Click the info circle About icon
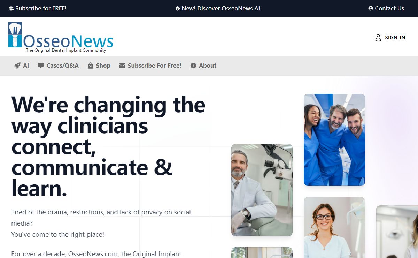The image size is (418, 258). pyautogui.click(x=193, y=66)
